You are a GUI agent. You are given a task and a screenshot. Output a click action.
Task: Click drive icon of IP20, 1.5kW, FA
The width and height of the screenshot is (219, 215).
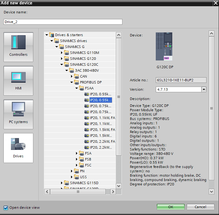click(87, 130)
